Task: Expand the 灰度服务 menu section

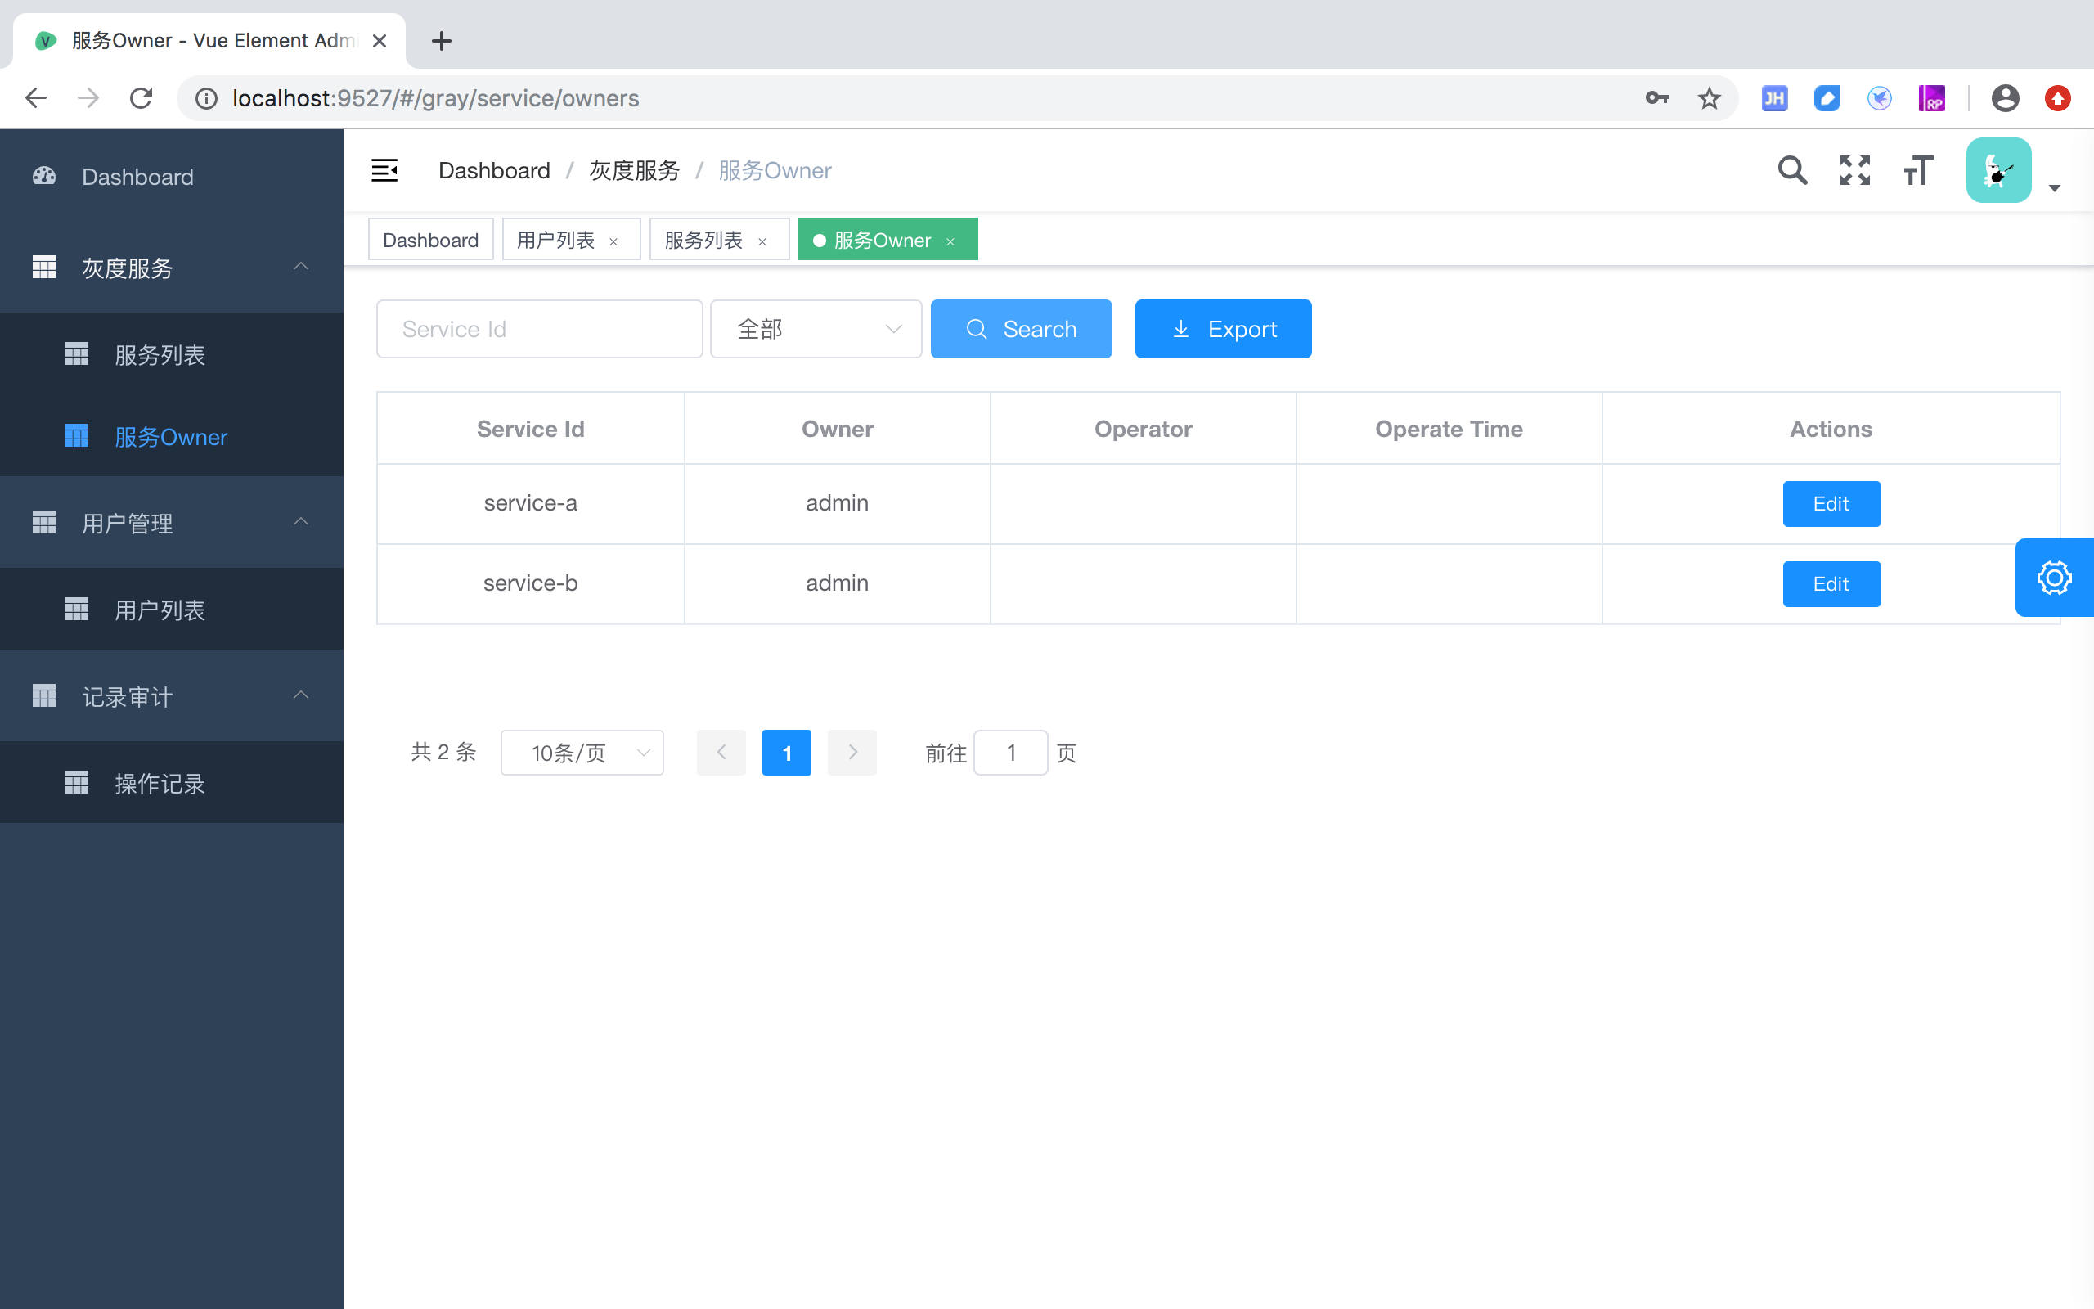Action: [170, 267]
